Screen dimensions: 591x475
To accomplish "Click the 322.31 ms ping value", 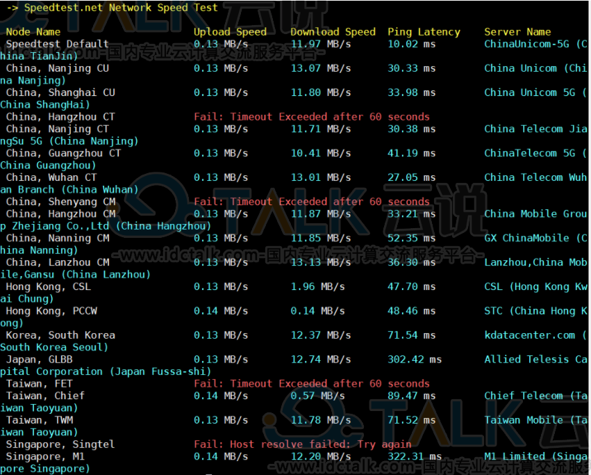I will tap(415, 457).
